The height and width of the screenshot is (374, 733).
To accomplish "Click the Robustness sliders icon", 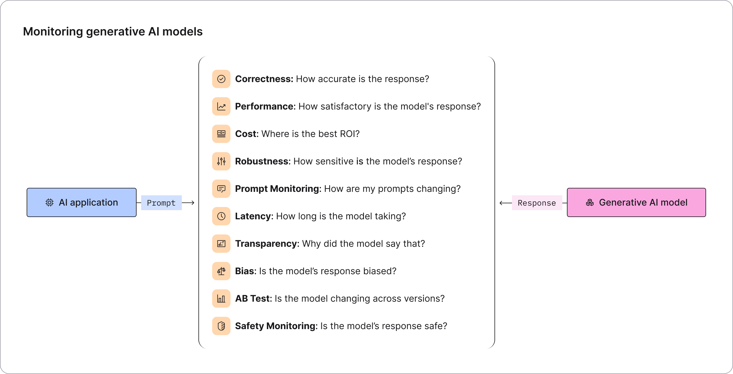I will pyautogui.click(x=221, y=161).
